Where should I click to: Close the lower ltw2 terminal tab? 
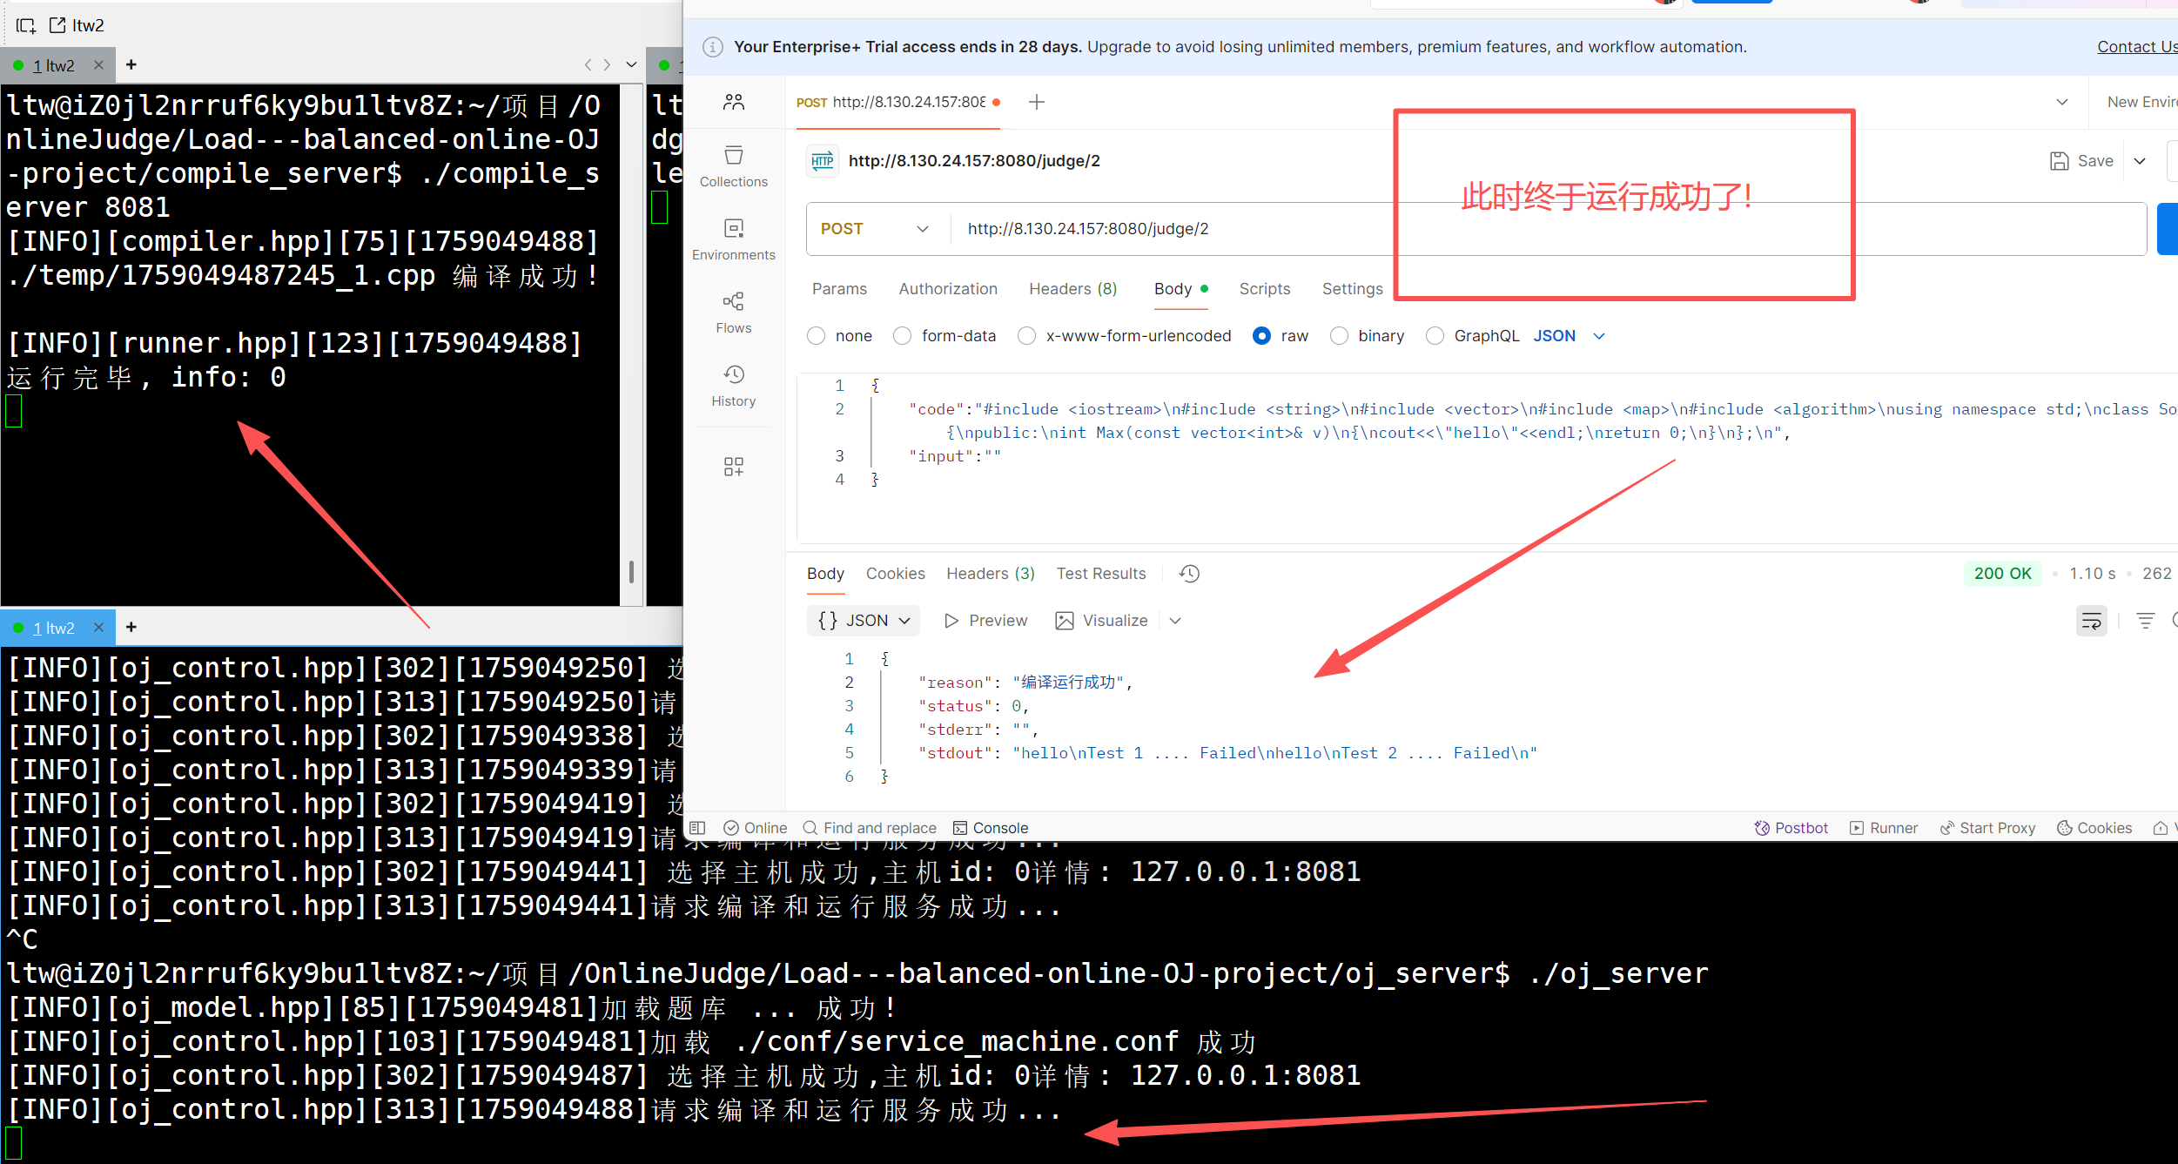(x=98, y=627)
